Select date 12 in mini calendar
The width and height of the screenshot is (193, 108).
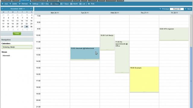click(13, 21)
